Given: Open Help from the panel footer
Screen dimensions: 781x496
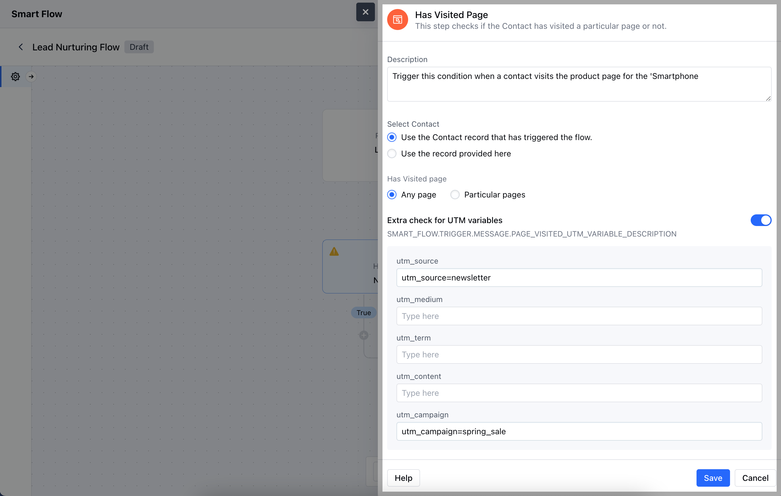Looking at the screenshot, I should [403, 478].
